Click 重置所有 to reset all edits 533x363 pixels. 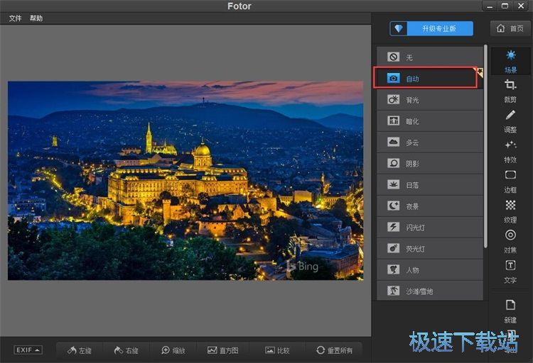coord(334,350)
